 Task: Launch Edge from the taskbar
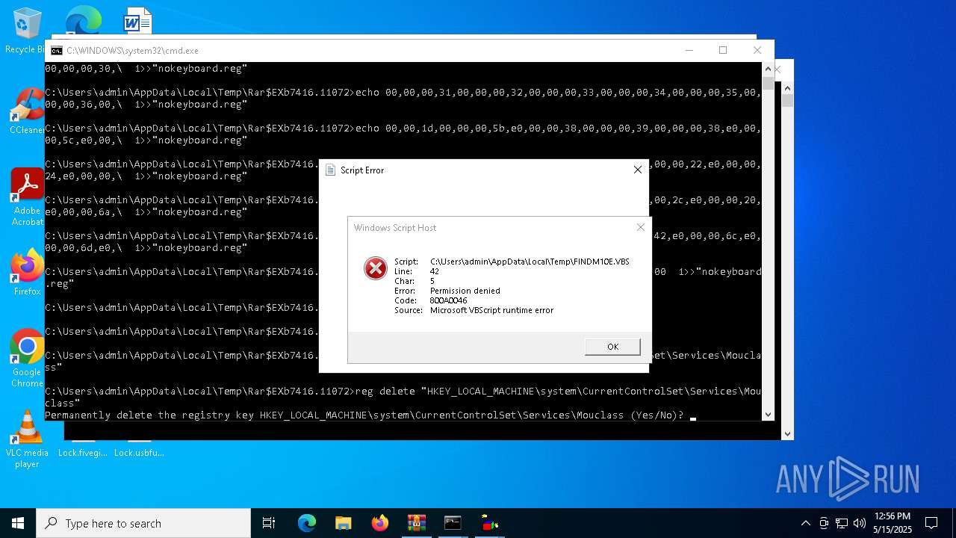tap(307, 523)
